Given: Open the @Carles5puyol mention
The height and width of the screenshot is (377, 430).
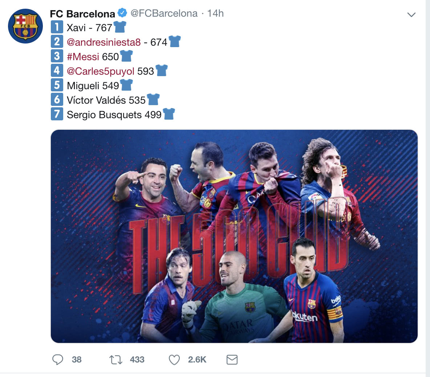Looking at the screenshot, I should click(100, 71).
